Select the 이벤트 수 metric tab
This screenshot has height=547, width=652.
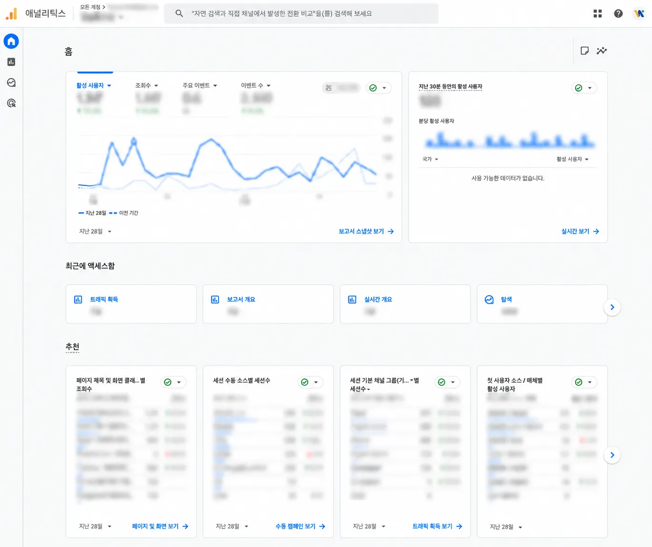256,86
